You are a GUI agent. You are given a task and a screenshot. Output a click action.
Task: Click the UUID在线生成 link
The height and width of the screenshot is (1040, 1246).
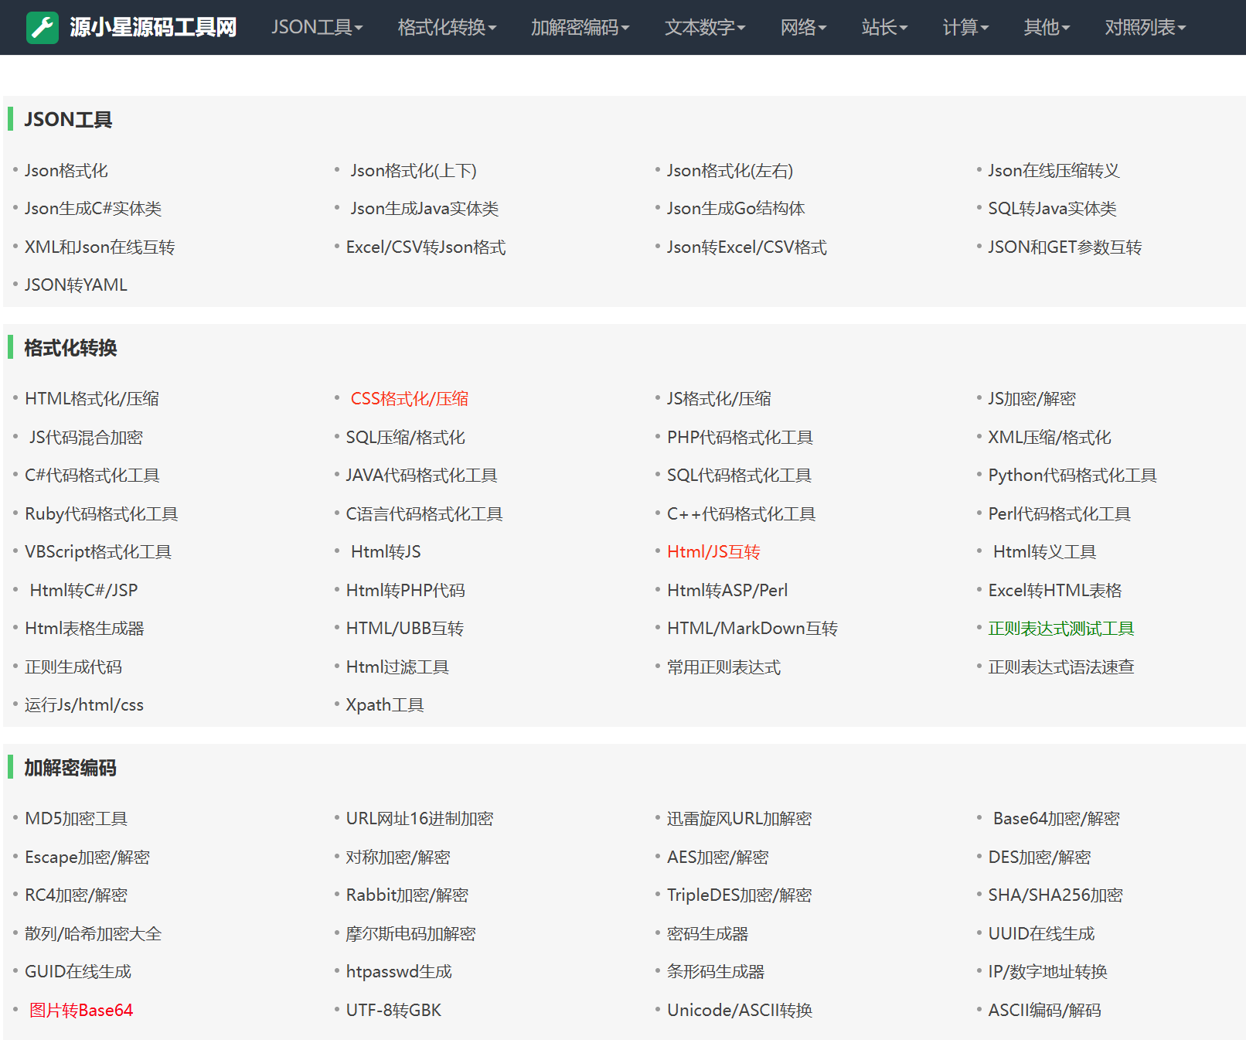pos(1041,933)
